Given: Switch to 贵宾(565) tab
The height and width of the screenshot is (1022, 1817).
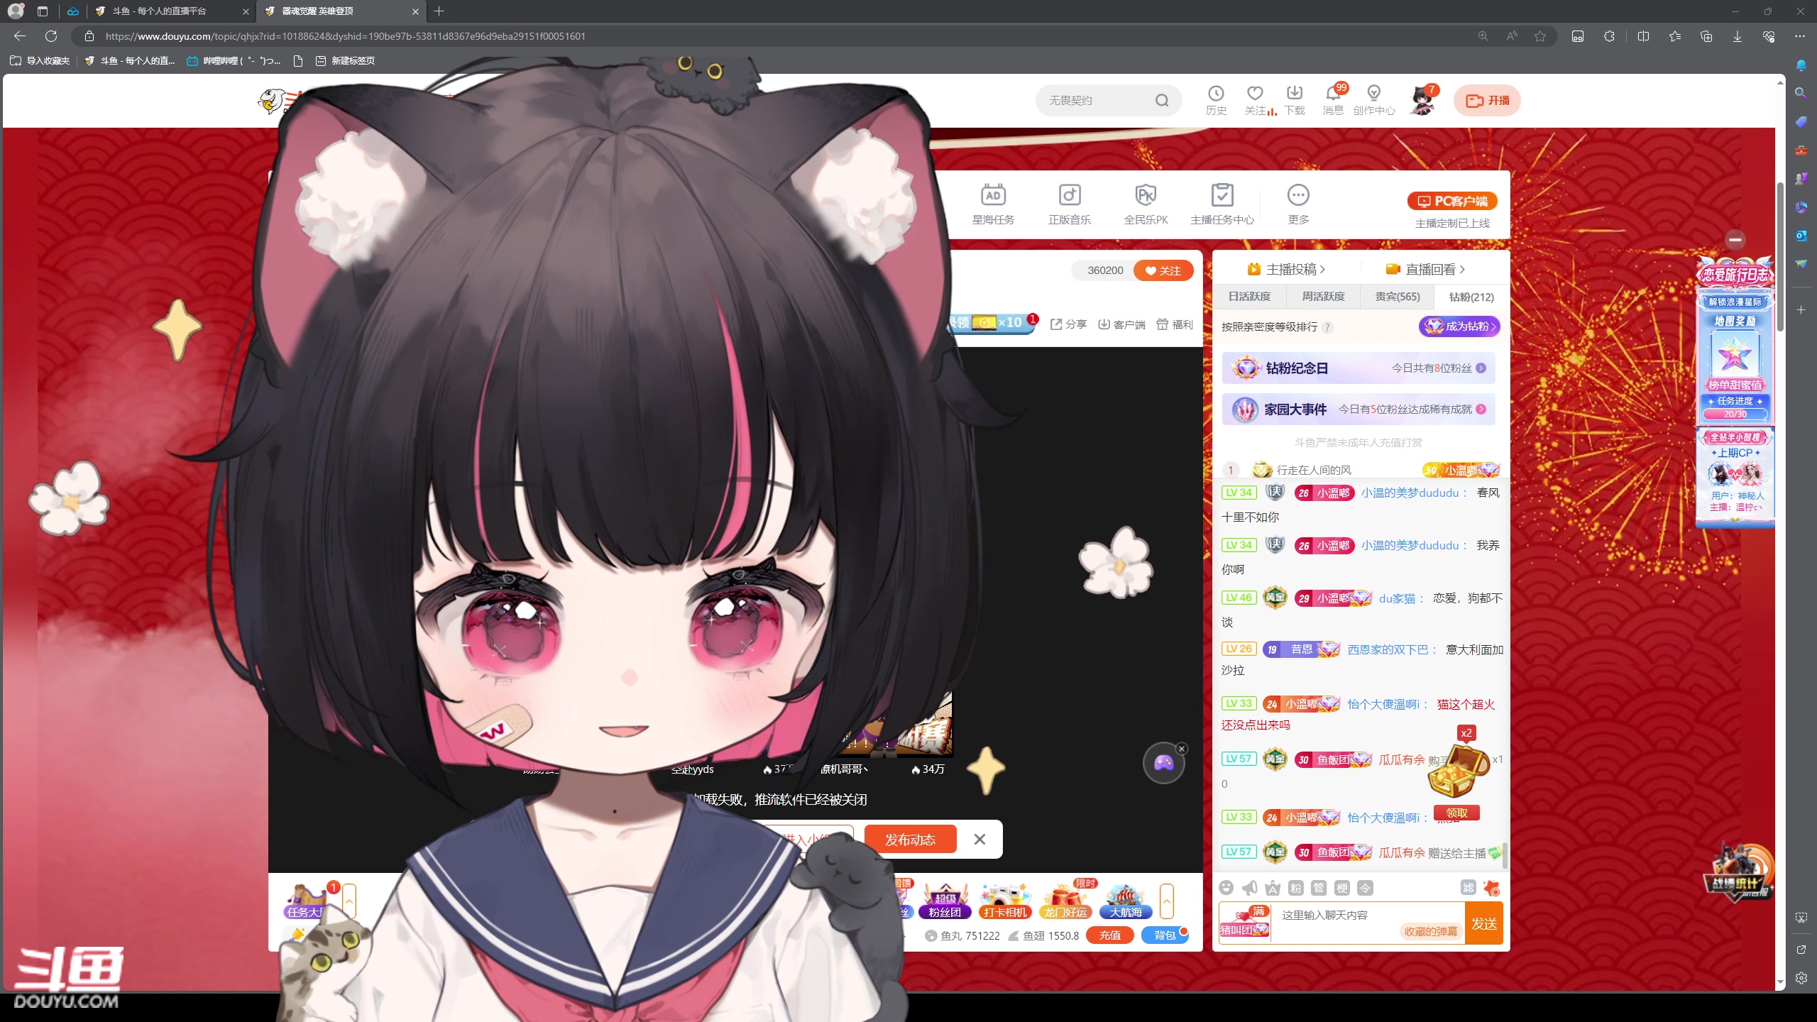Looking at the screenshot, I should [x=1398, y=297].
